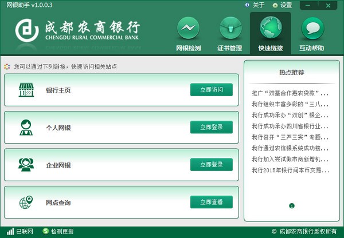Click the 网银助手 v1.0.0.3 title text

pyautogui.click(x=29, y=5)
